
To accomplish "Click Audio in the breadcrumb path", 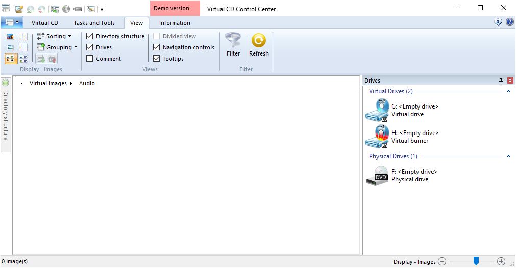I will [87, 83].
